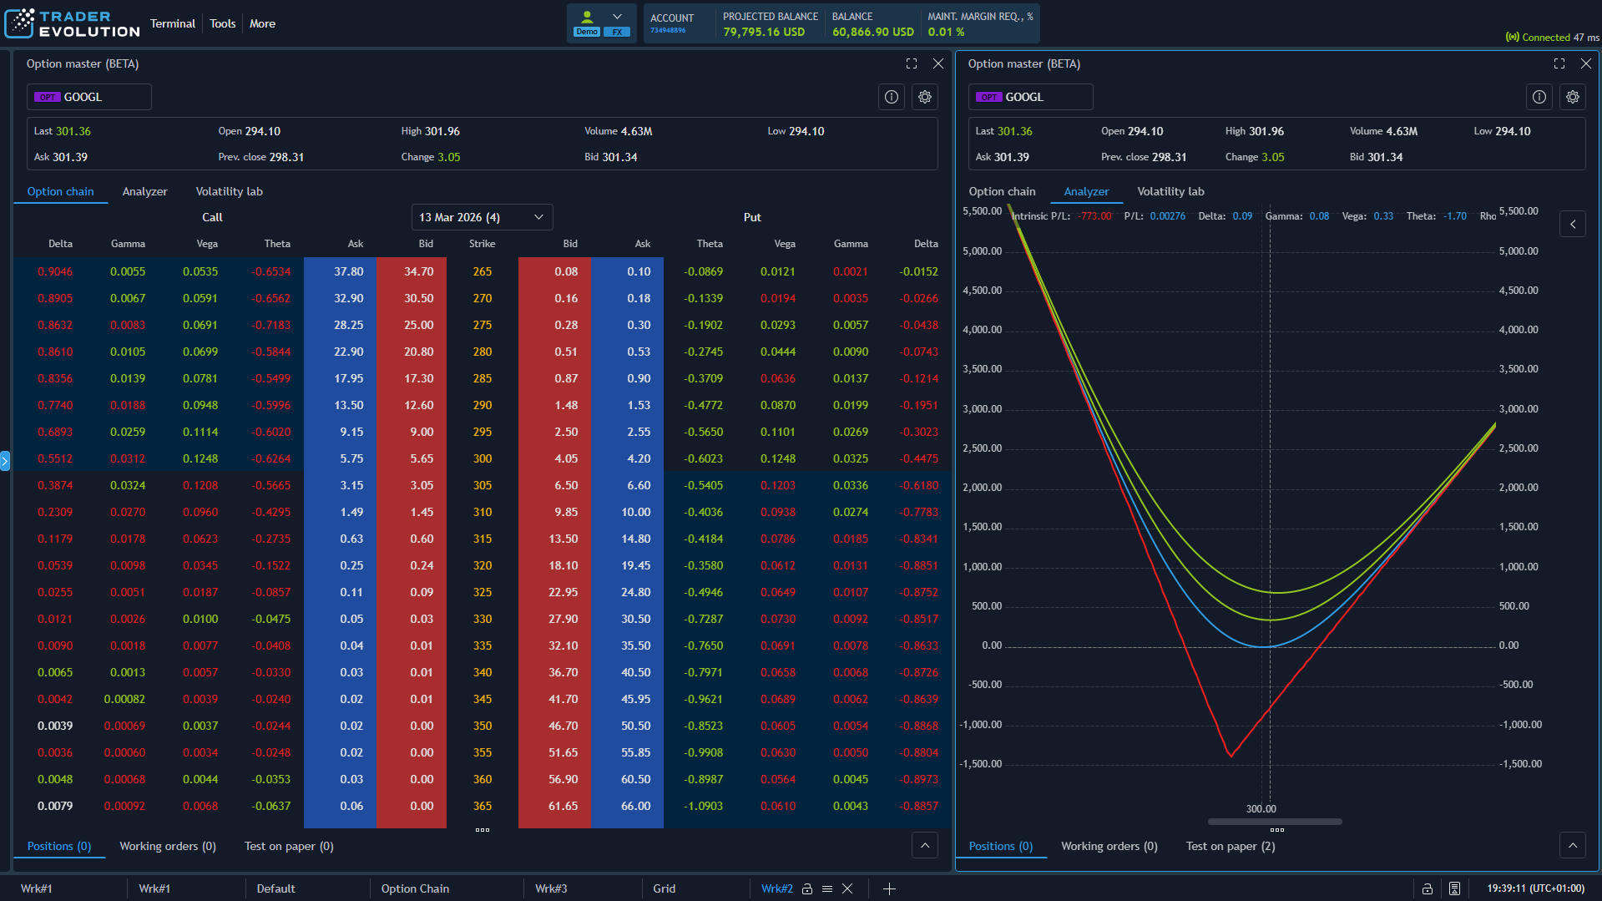This screenshot has height=901, width=1602.
Task: Open the 13 Mar 2026 expiration dropdown
Action: (481, 217)
